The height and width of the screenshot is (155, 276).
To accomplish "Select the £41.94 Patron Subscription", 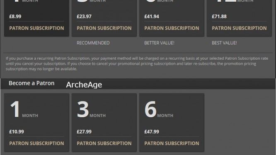I will (x=172, y=28).
